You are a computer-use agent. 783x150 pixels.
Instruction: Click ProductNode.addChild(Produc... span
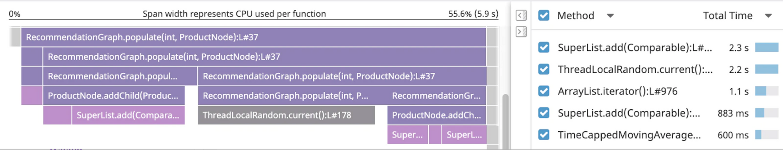114,96
